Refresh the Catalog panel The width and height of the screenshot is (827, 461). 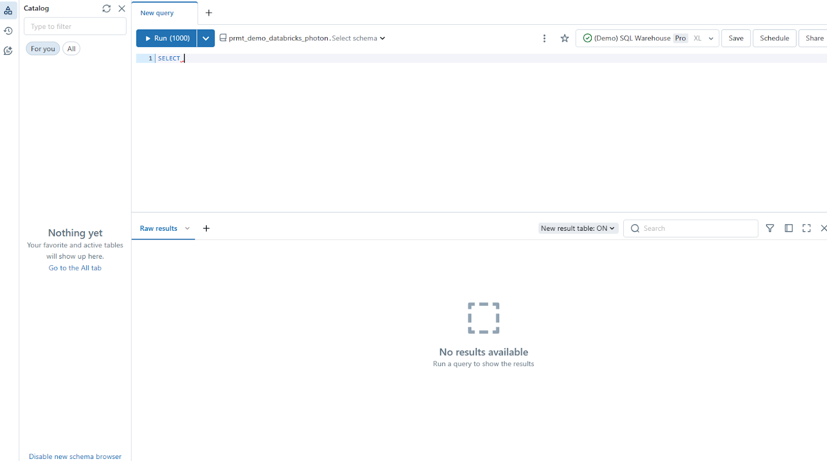[106, 8]
